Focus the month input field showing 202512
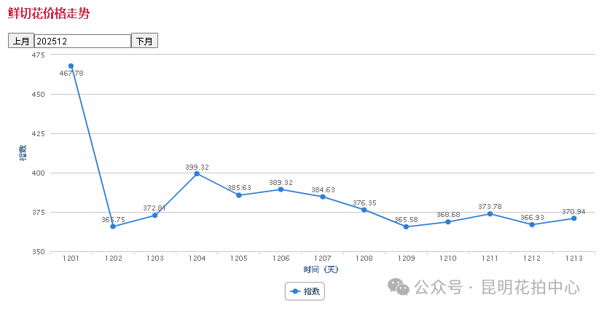The image size is (599, 311). [82, 41]
